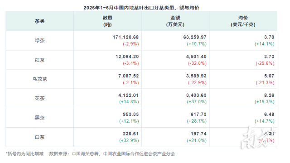The width and height of the screenshot is (290, 163).
Task: Click the 绿茶 row label
Action: 39,41
